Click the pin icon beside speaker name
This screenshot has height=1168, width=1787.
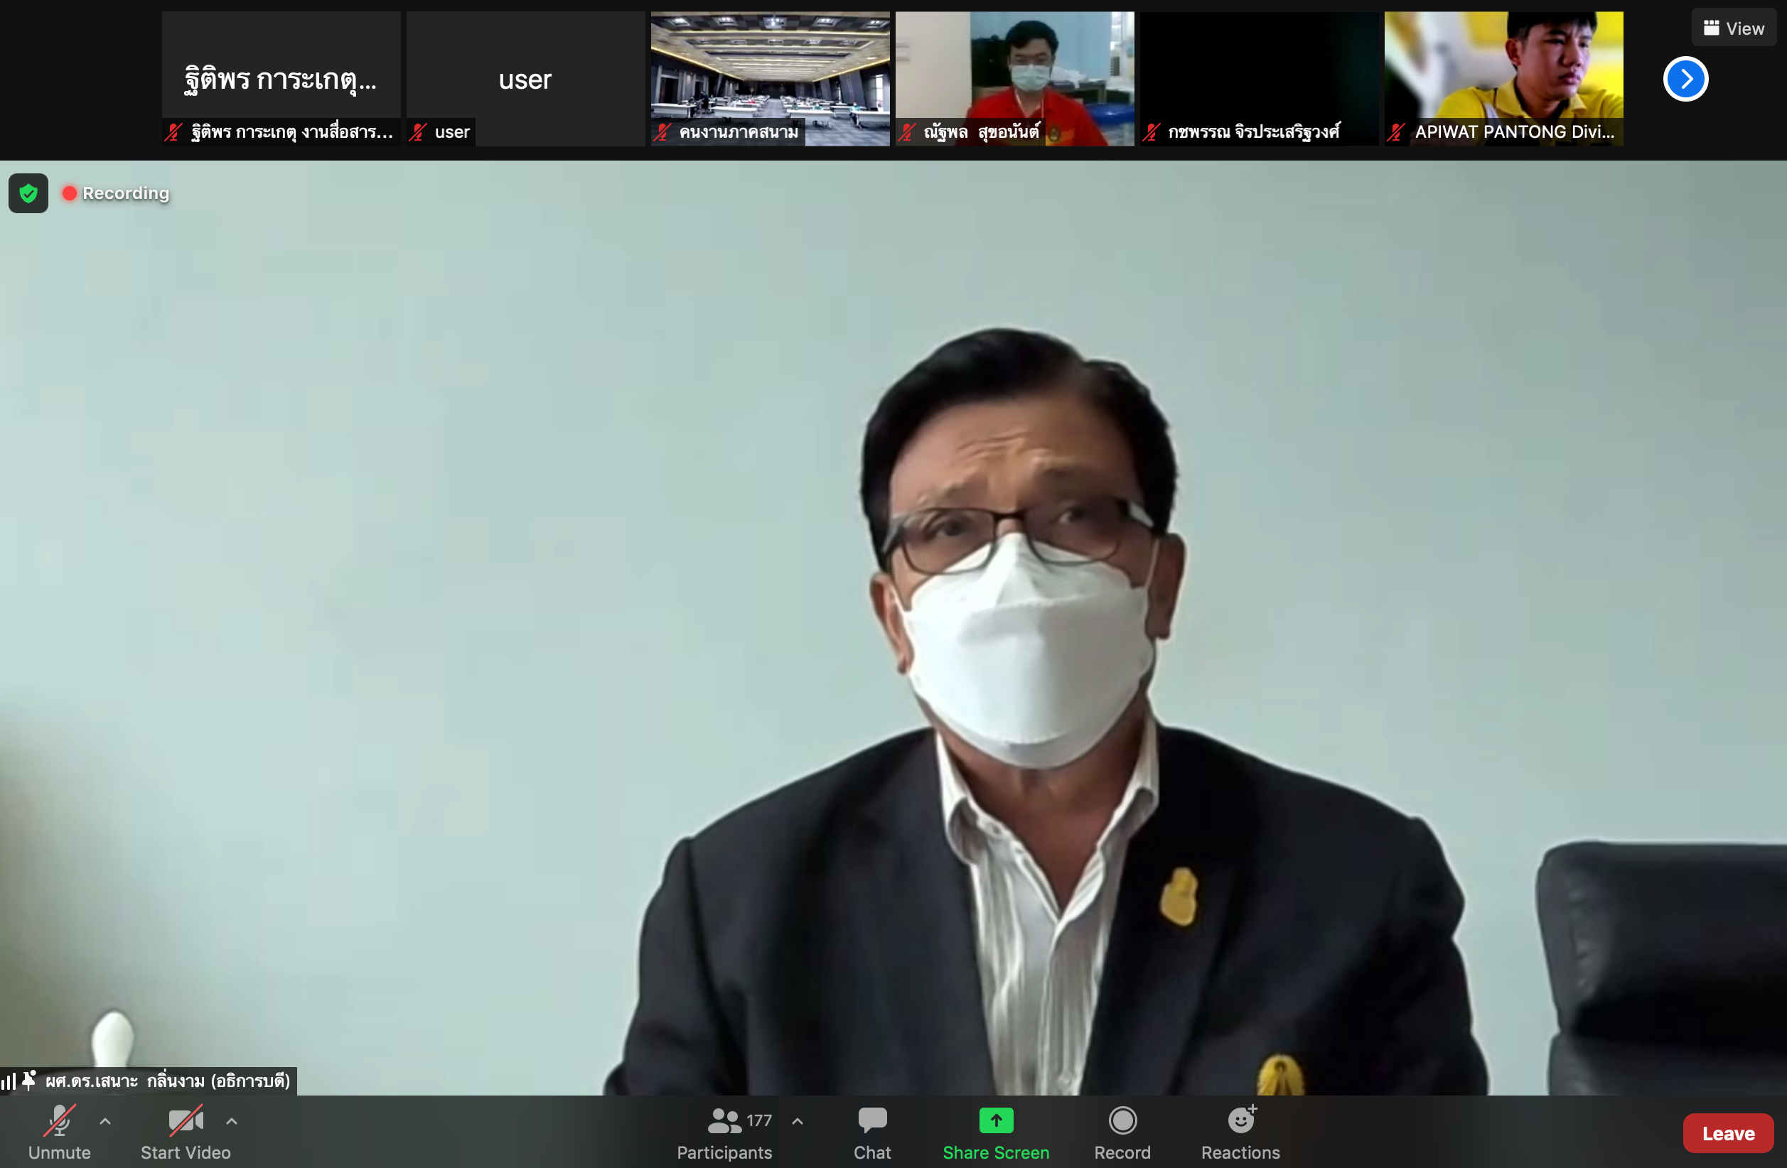[x=29, y=1080]
